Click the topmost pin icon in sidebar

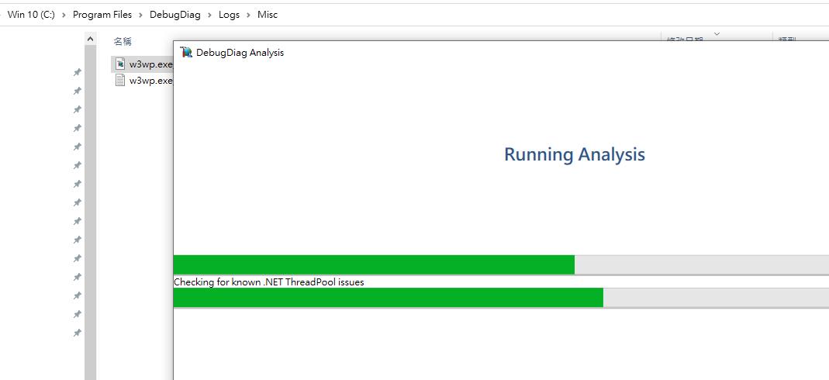coord(78,72)
